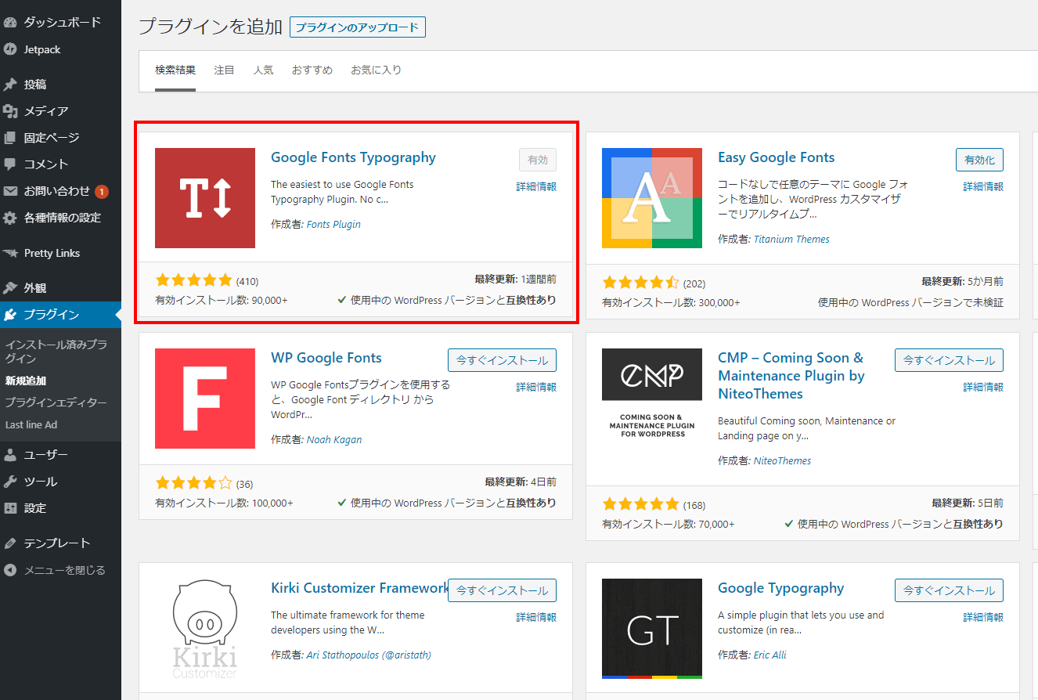Click the pushpin icon beside 投稿
The image size is (1038, 700).
tap(10, 85)
